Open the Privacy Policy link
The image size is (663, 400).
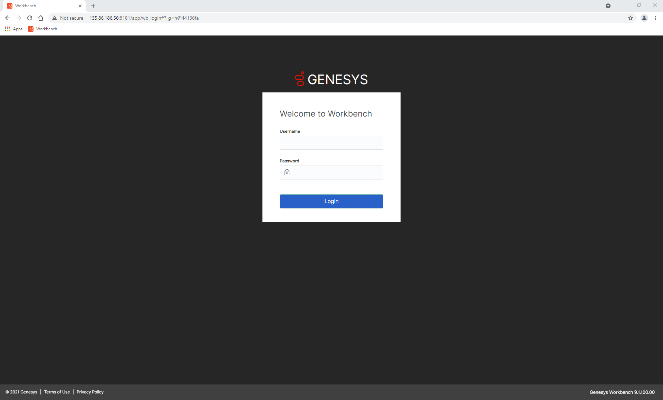pyautogui.click(x=90, y=392)
